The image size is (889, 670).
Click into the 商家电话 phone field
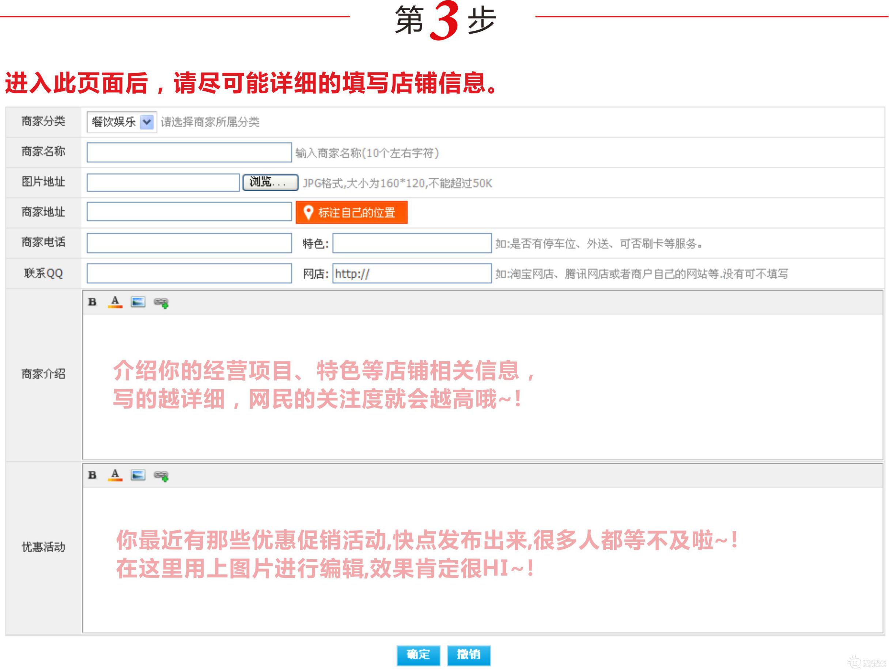[x=189, y=243]
